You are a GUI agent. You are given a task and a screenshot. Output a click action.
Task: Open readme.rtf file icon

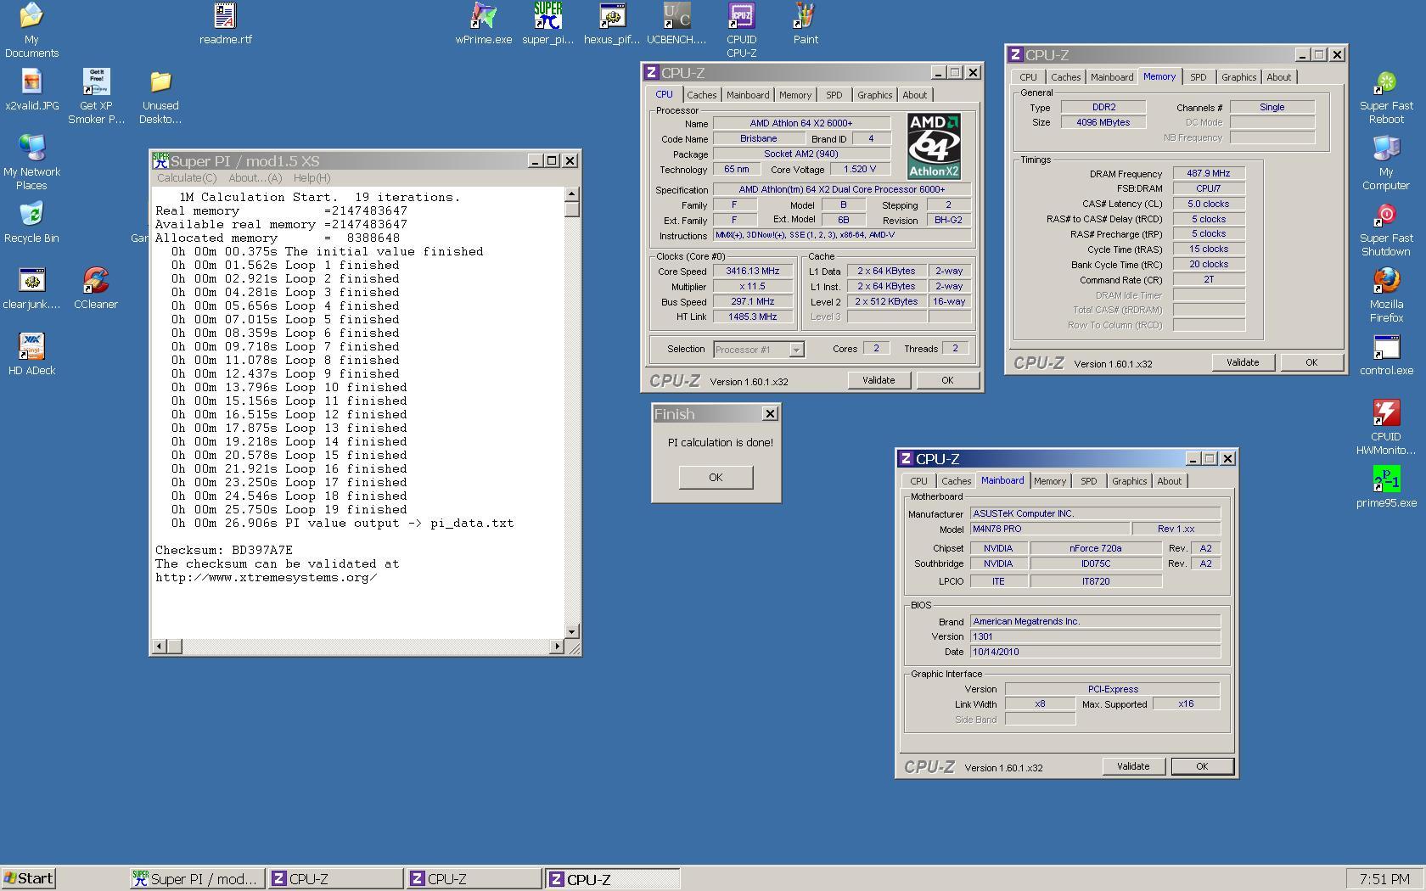click(x=225, y=24)
